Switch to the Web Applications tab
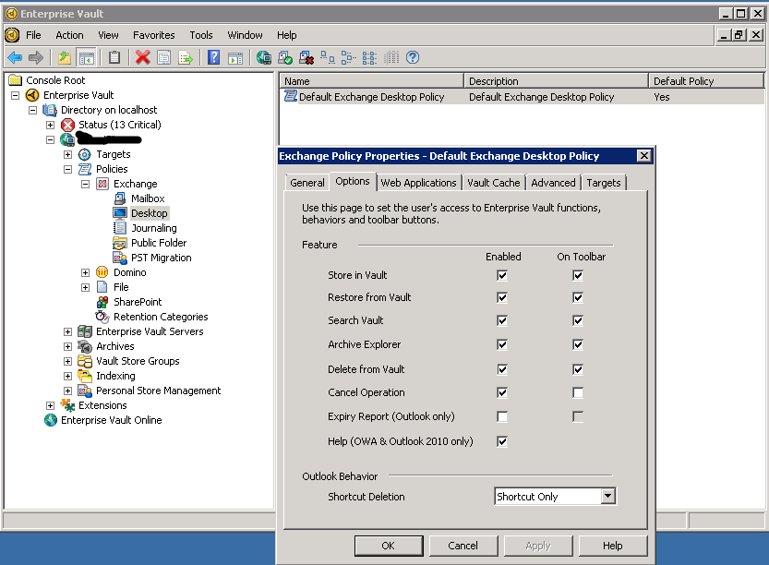Viewport: 769px width, 565px height. (418, 183)
